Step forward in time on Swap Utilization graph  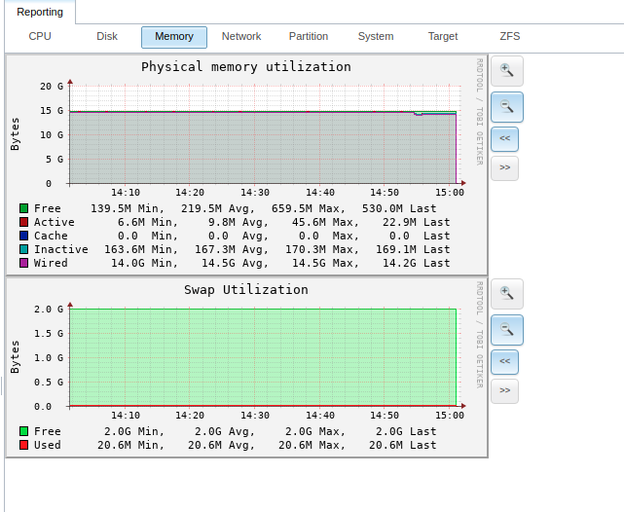pos(504,390)
